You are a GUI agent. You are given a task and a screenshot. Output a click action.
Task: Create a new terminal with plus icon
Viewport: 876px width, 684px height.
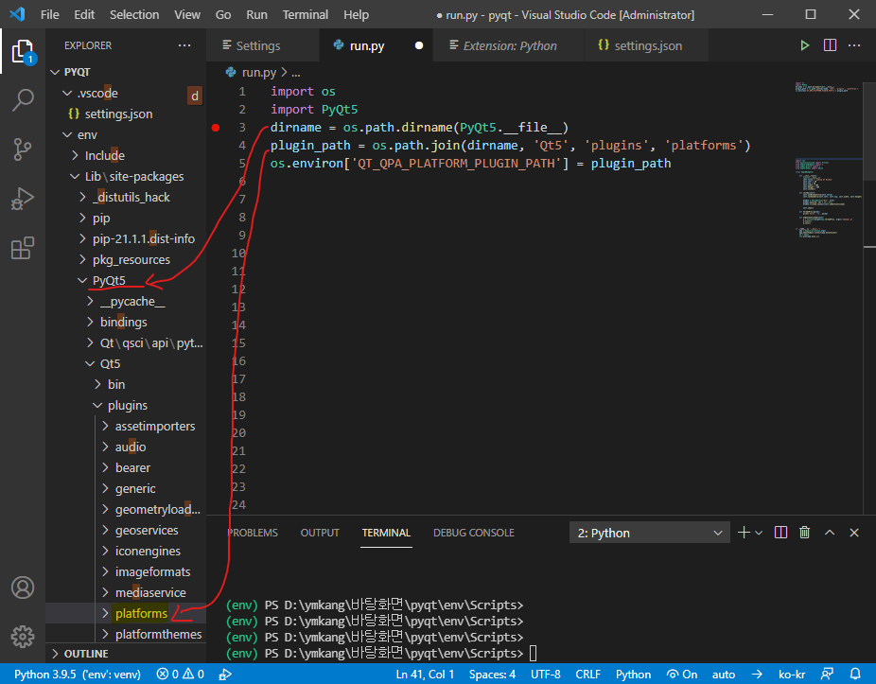point(744,533)
